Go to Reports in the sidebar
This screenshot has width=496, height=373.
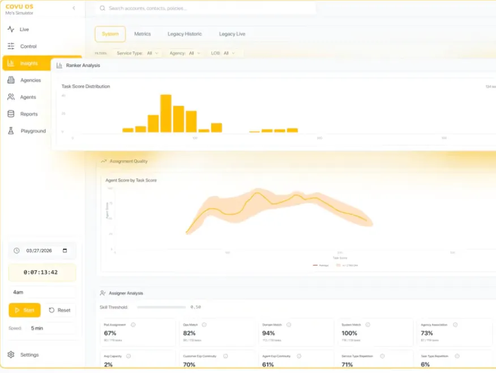coord(29,114)
